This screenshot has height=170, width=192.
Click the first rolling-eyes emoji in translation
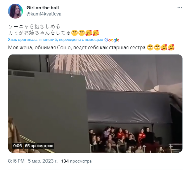point(150,47)
